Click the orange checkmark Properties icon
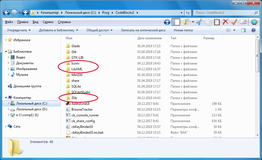The height and width of the screenshot is (160, 262). tap(234, 22)
